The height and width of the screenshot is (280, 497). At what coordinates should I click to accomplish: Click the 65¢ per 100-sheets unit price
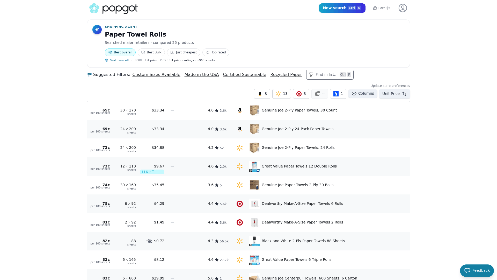(100, 111)
